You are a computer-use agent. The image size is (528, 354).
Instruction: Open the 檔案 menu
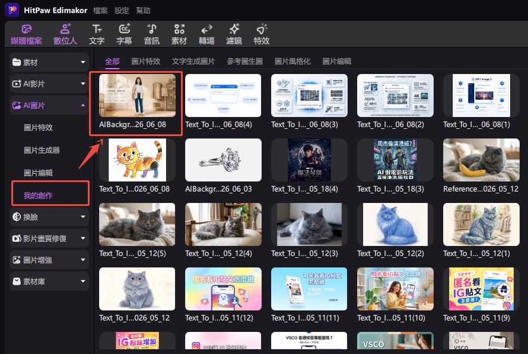pyautogui.click(x=100, y=10)
